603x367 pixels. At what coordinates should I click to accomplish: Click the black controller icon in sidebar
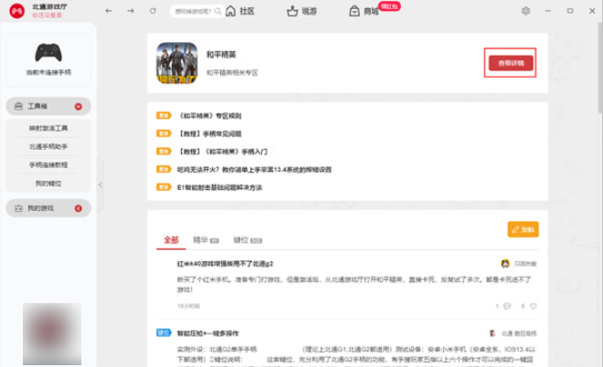(48, 52)
